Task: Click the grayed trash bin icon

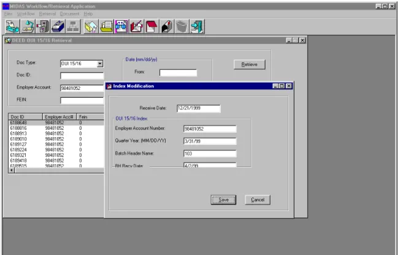Action: (182, 27)
